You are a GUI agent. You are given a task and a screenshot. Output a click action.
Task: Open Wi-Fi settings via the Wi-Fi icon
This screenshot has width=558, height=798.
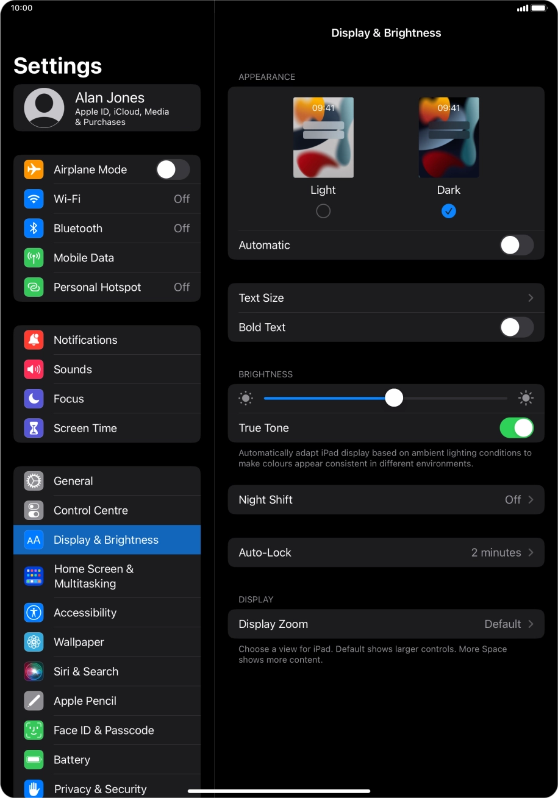(x=34, y=199)
